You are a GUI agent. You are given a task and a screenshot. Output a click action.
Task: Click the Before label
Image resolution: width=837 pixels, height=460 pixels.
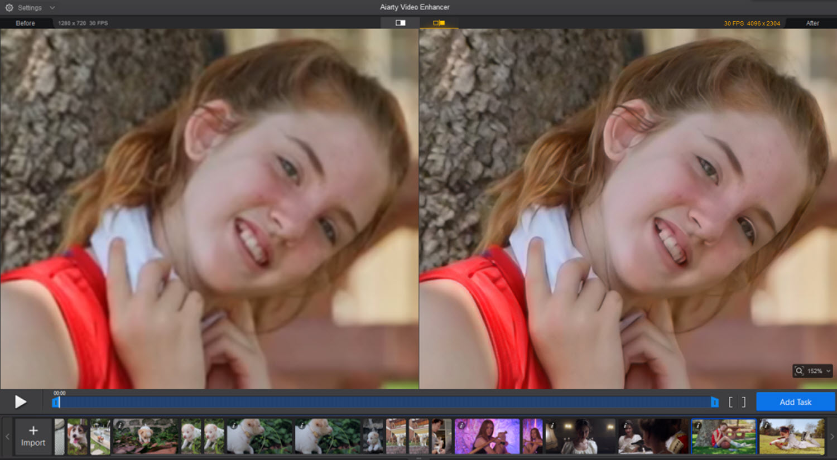pos(25,23)
